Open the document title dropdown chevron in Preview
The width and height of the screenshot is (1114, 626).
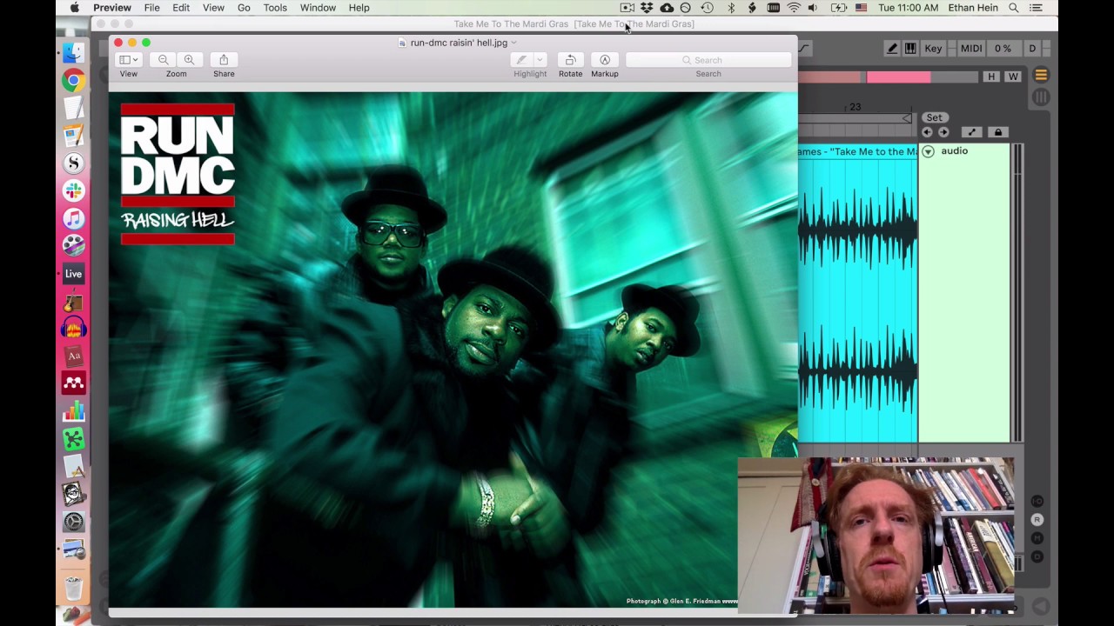[513, 43]
